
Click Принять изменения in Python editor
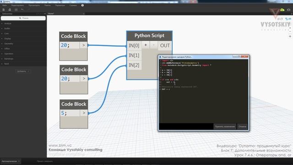point(225,126)
